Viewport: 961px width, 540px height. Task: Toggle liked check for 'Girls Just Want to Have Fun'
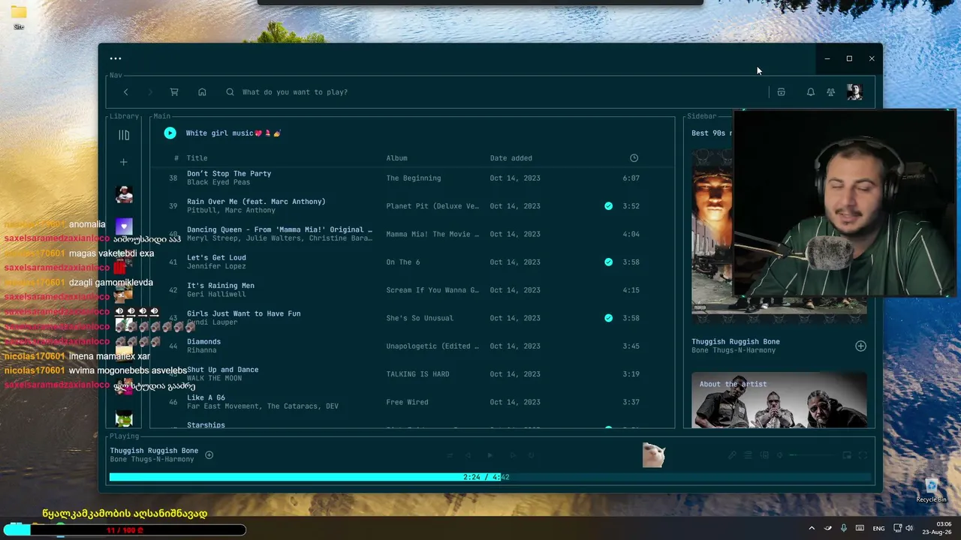pos(608,318)
